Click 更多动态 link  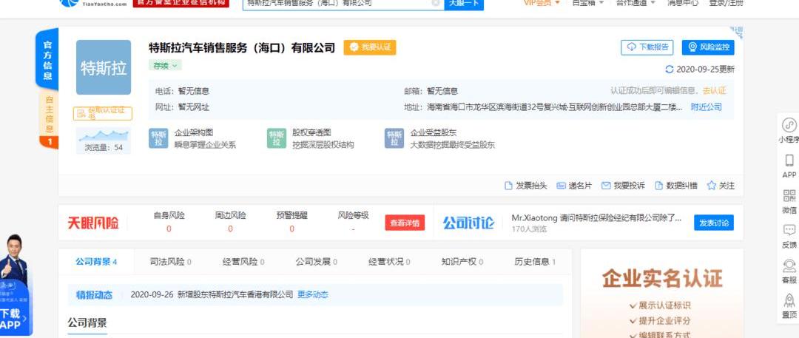click(313, 294)
